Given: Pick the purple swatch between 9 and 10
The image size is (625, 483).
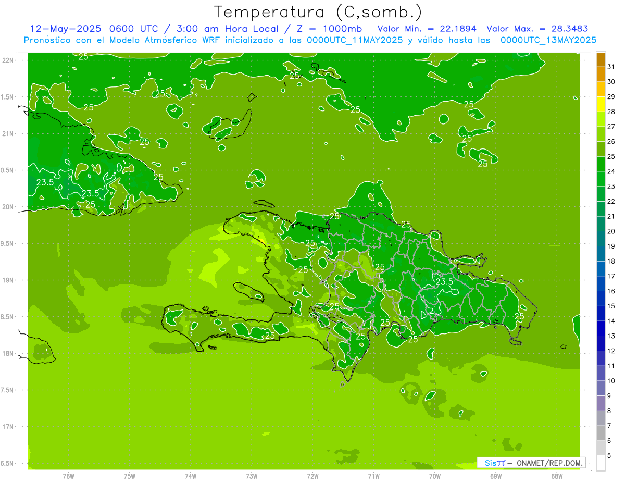Looking at the screenshot, I should pos(601,389).
